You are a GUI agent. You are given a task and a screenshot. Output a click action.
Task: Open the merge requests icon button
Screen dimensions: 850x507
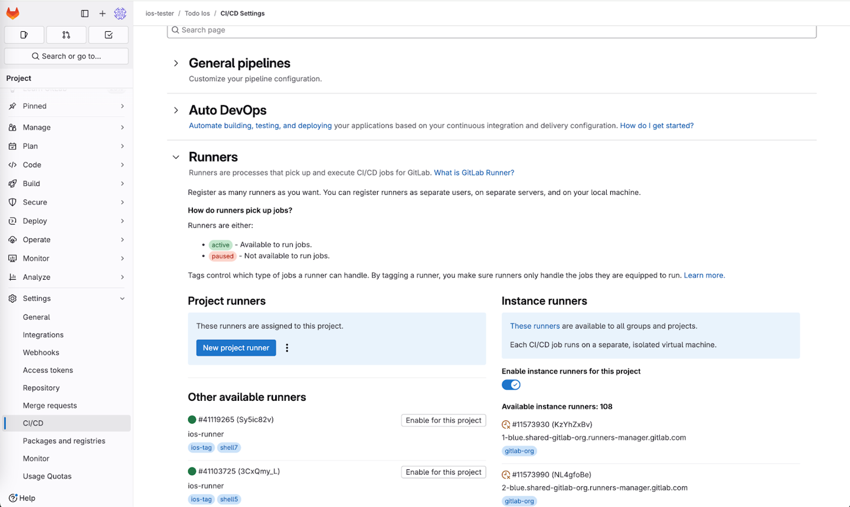[66, 35]
